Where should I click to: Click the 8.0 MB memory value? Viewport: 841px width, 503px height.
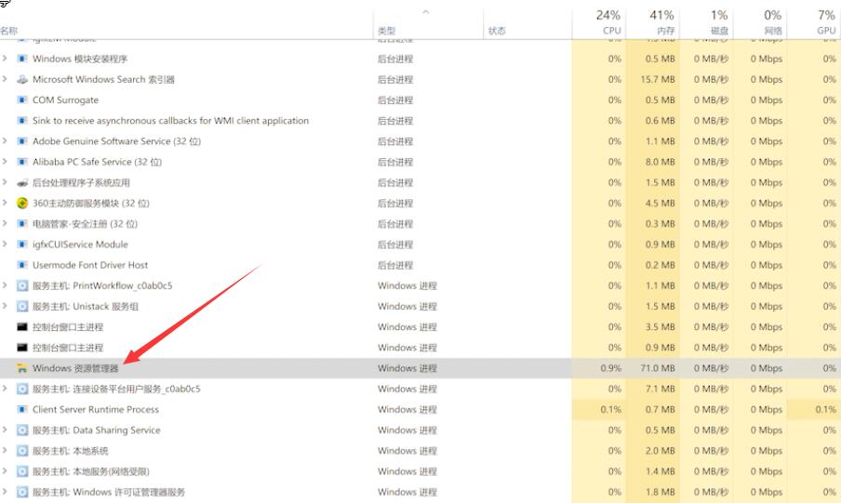tap(661, 162)
